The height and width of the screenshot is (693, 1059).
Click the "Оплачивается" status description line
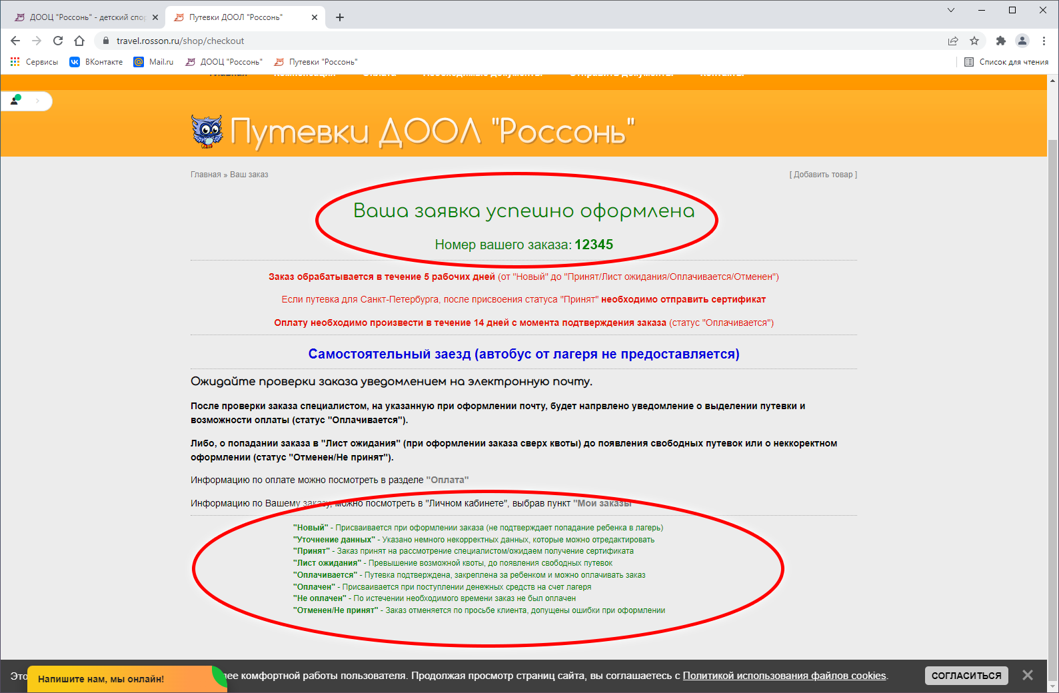coord(469,575)
